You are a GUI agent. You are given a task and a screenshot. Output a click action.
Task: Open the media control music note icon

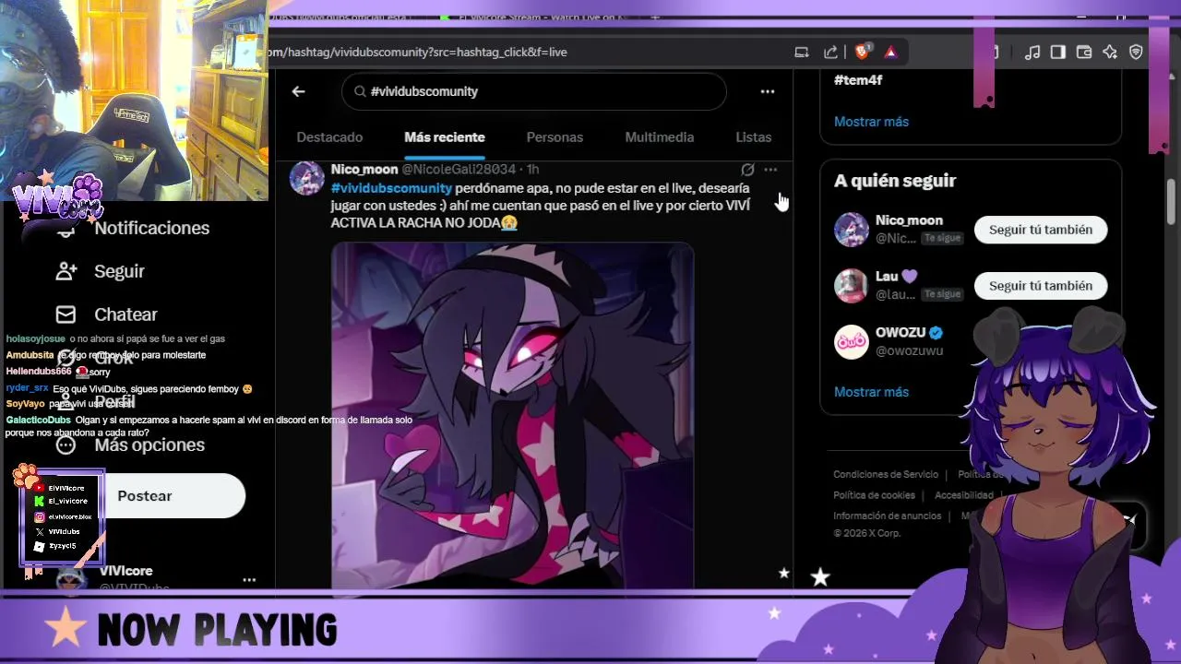coord(1032,52)
